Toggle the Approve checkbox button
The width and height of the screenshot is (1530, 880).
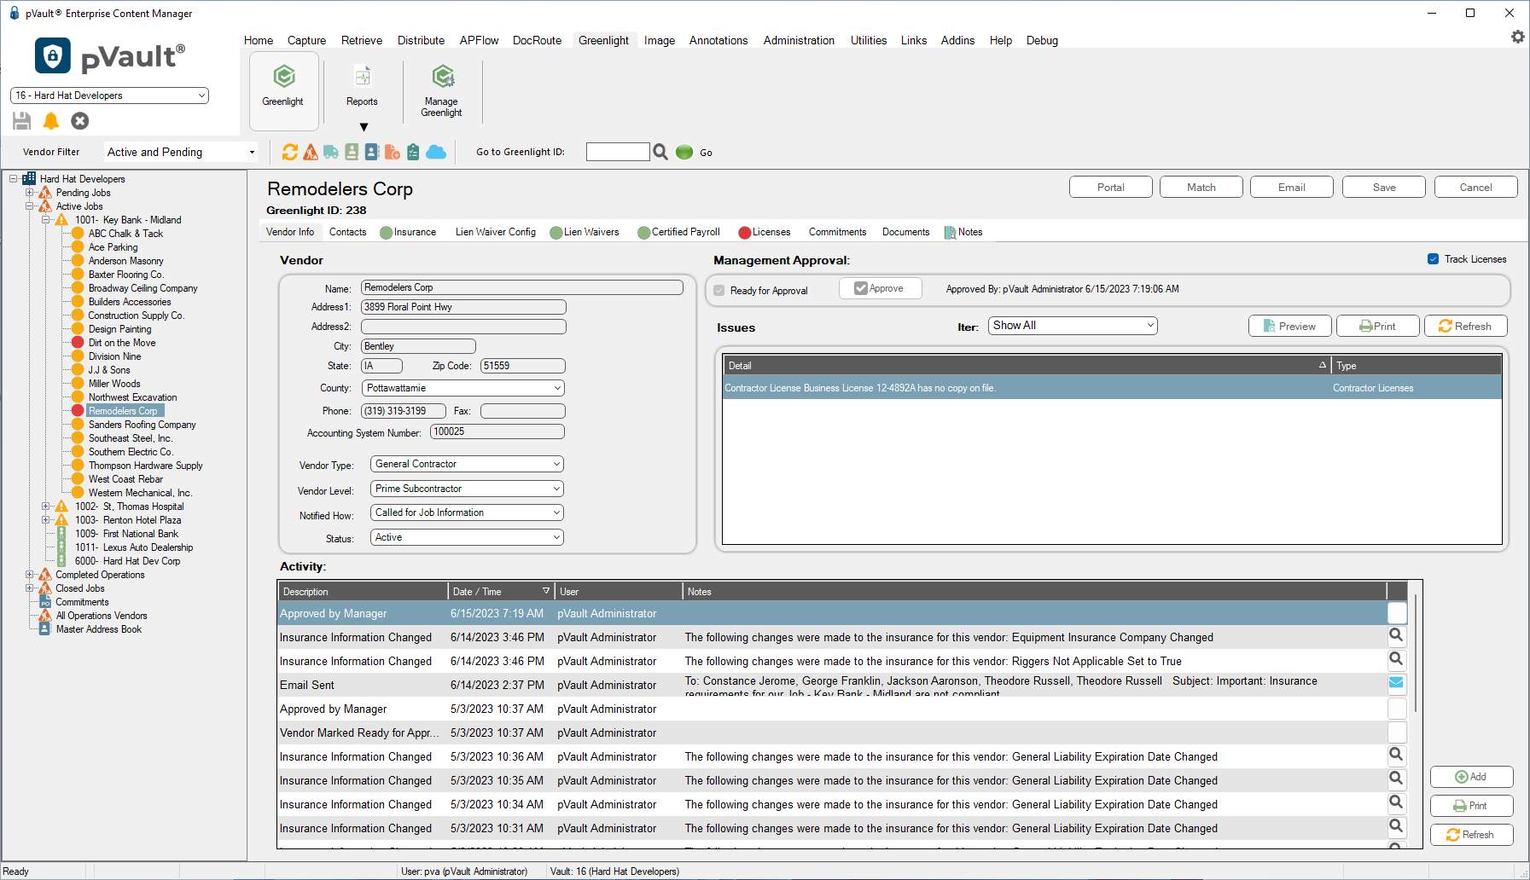880,288
